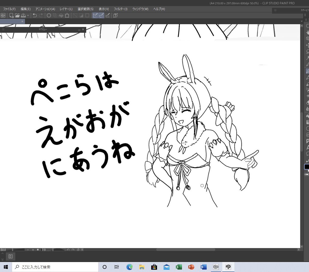Screen dimensions: 309x272
Task: Open the Sub View panel menu
Action: pyautogui.click(x=3, y=29)
